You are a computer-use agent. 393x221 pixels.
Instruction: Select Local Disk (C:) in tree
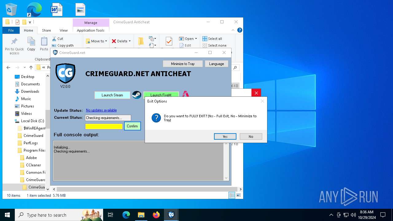33,121
